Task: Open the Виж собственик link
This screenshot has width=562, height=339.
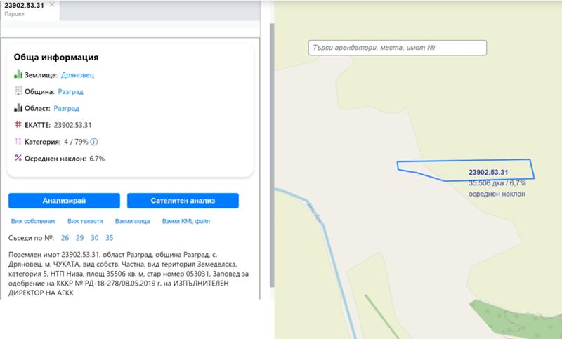Action: coord(33,221)
